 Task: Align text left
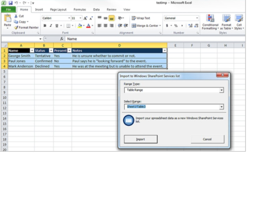[100, 25]
